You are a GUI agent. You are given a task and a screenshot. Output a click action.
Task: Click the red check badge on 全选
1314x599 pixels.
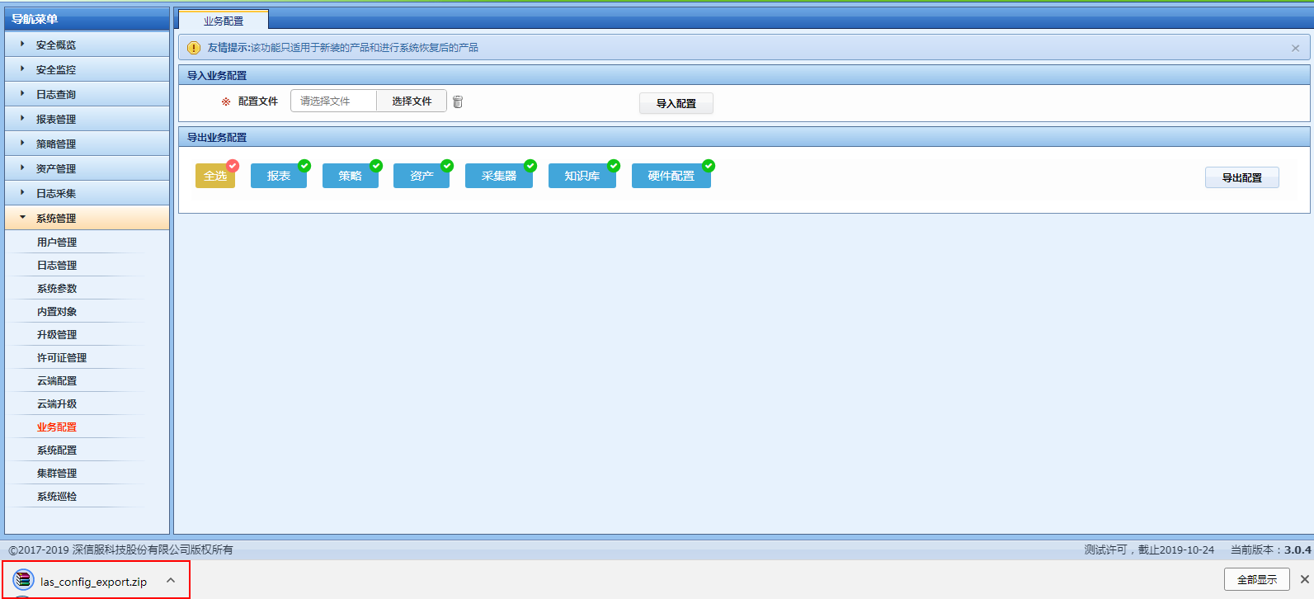coord(233,166)
